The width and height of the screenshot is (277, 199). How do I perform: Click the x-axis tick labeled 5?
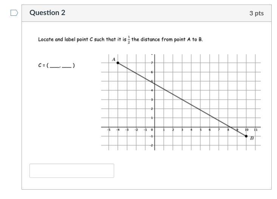201,130
